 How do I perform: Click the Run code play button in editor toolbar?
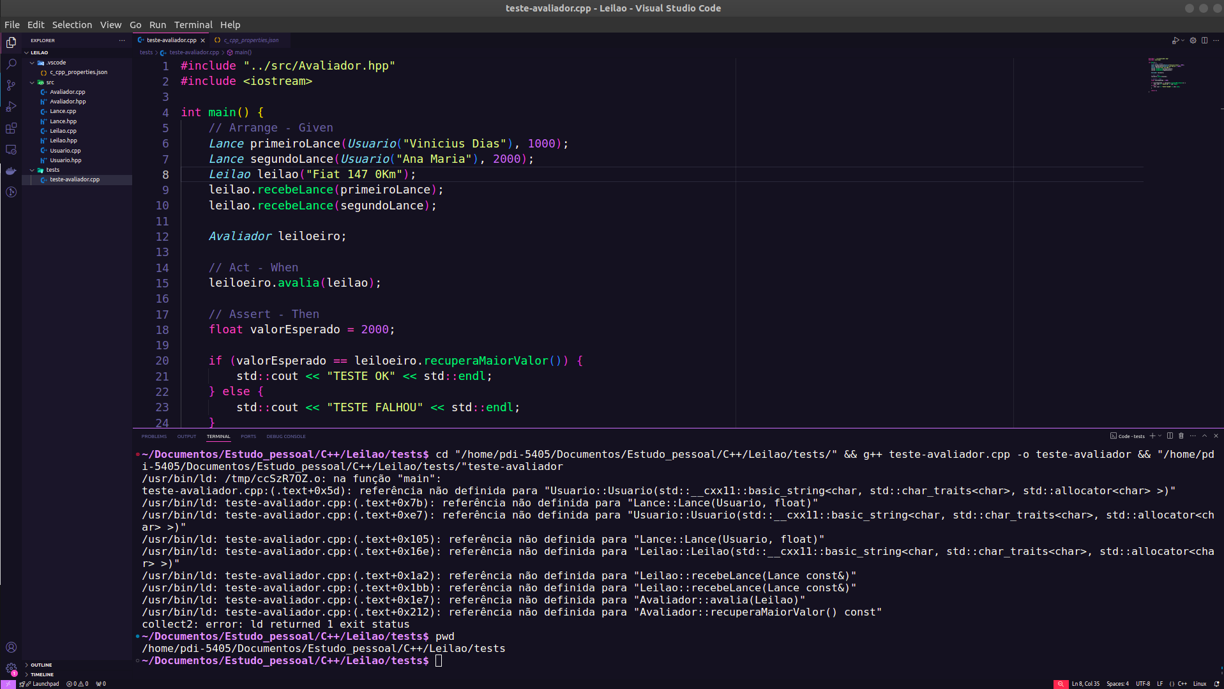point(1175,40)
